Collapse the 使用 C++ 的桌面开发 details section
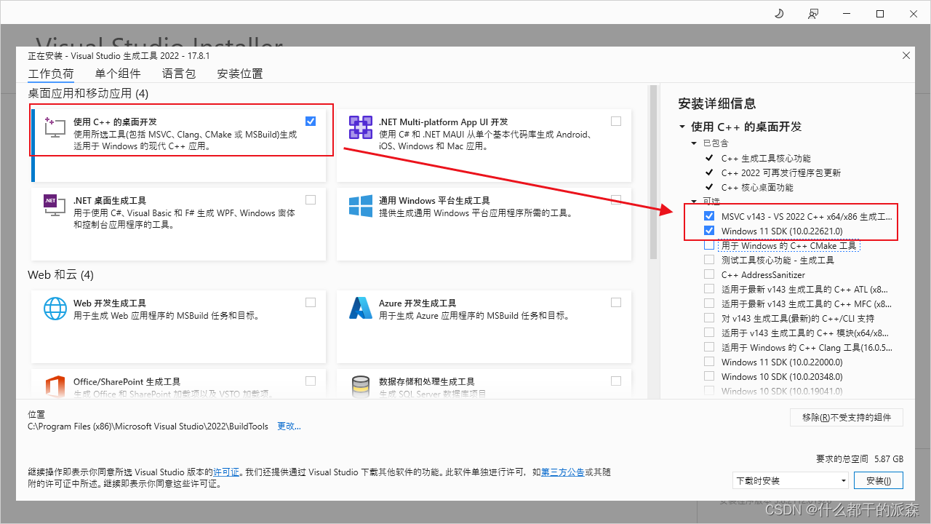The width and height of the screenshot is (931, 524). click(x=682, y=127)
